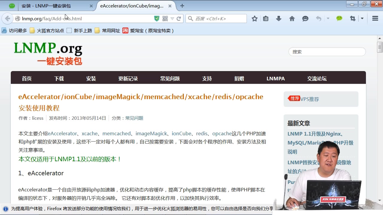
Task: Open the downloads arrow icon
Action: tap(279, 19)
